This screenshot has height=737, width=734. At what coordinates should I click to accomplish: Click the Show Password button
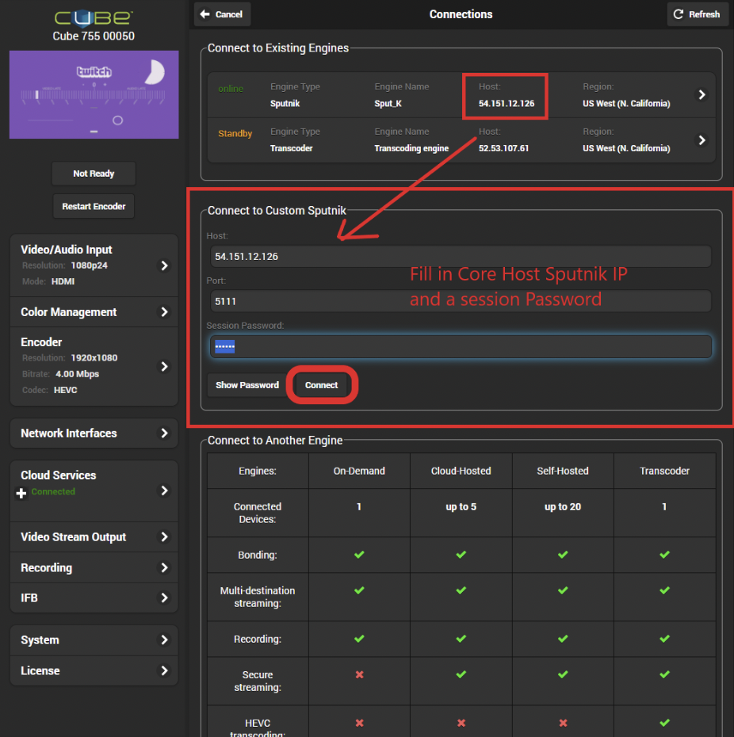click(x=247, y=385)
